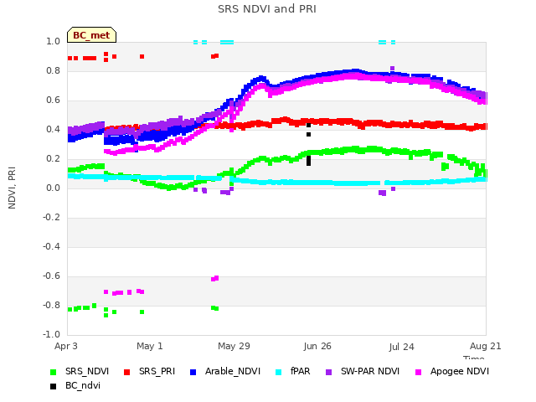Viewport: 536px width, 402px height.
Task: Click the 0.6 y-axis tick label
Action: click(53, 100)
